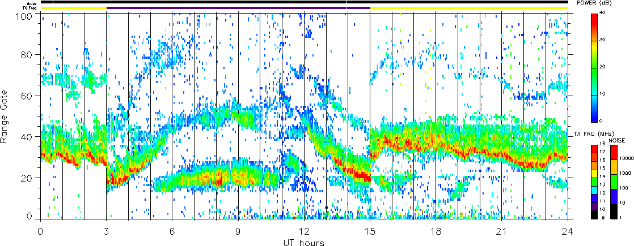Click x-axis tick label 12
The height and width of the screenshot is (246, 634).
303,232
